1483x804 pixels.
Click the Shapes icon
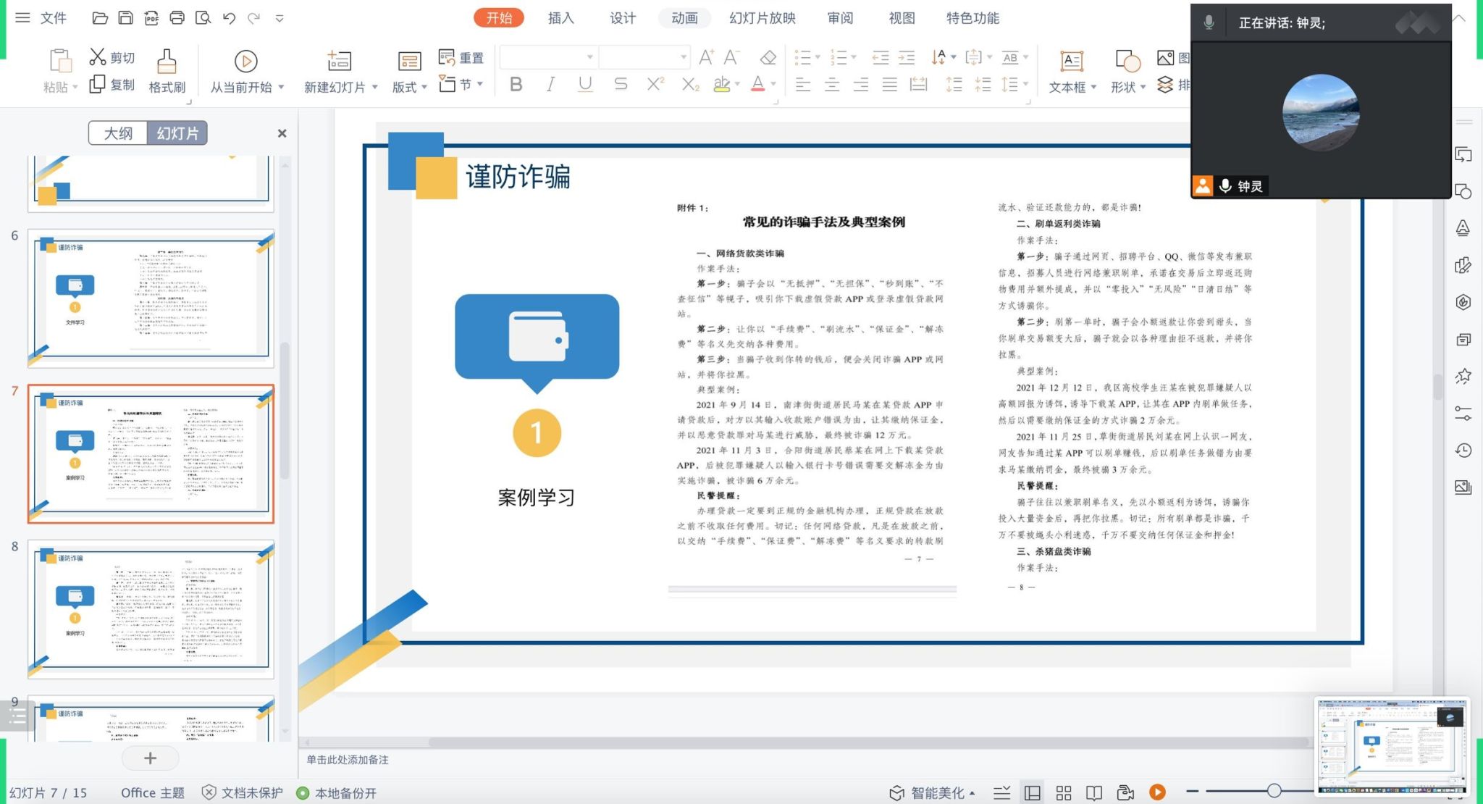pos(1127,62)
